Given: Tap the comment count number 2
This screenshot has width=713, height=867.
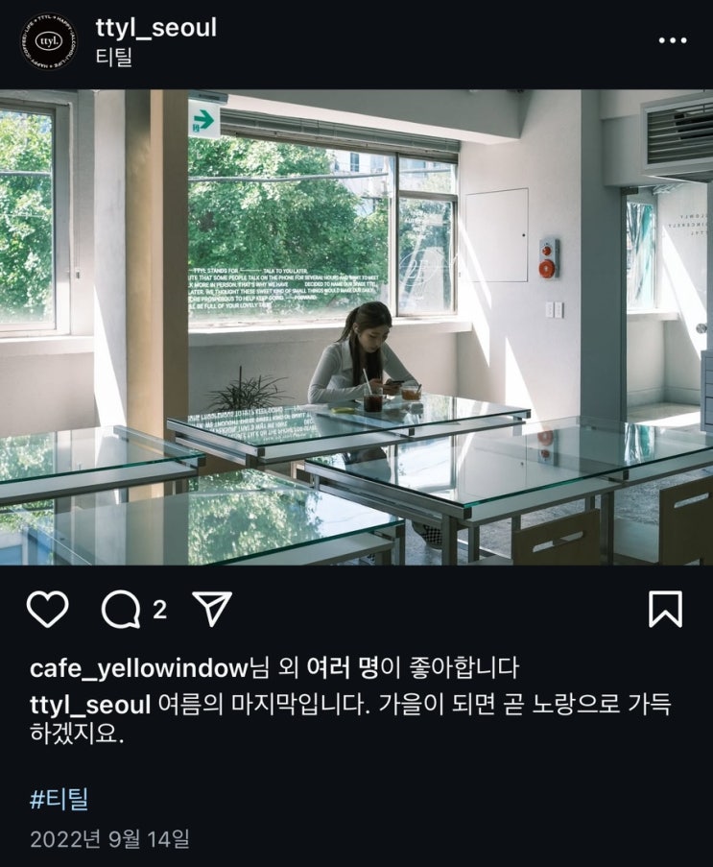Looking at the screenshot, I should point(159,610).
